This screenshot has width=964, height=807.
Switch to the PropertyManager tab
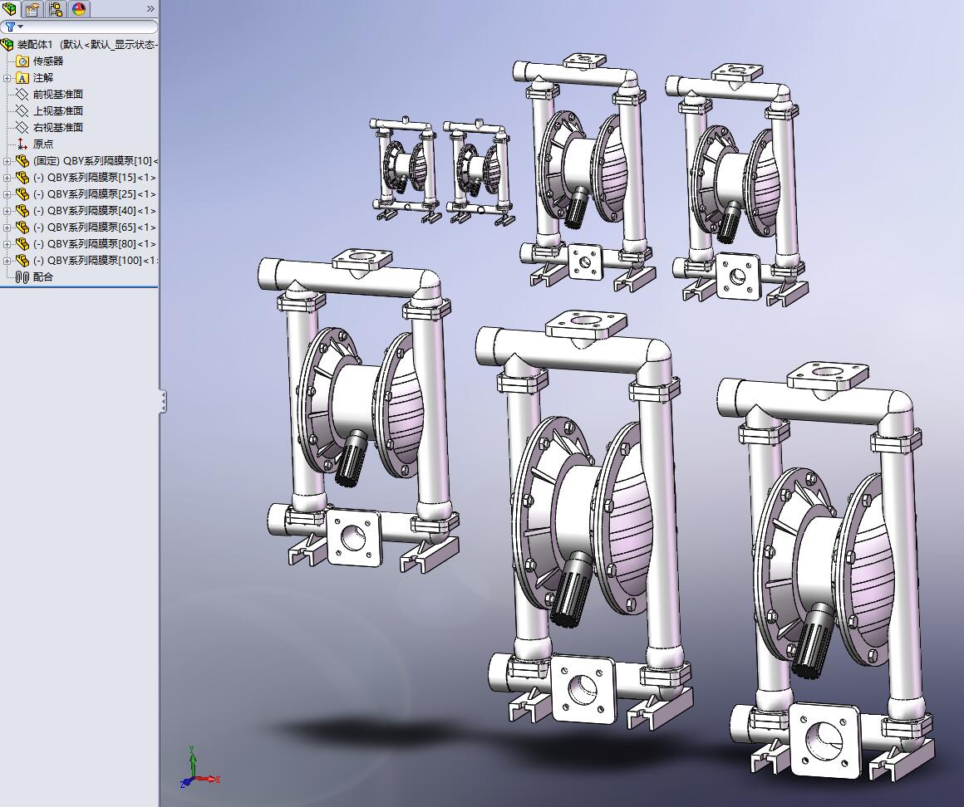click(x=32, y=8)
